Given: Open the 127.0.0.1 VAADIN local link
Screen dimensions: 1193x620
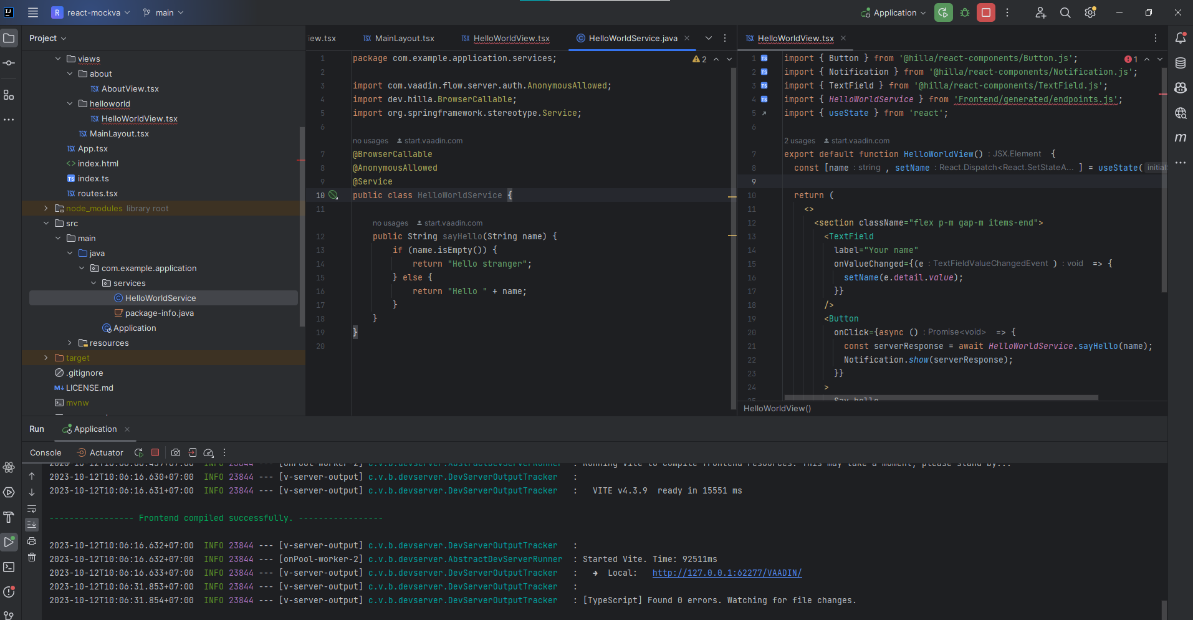Looking at the screenshot, I should tap(727, 573).
